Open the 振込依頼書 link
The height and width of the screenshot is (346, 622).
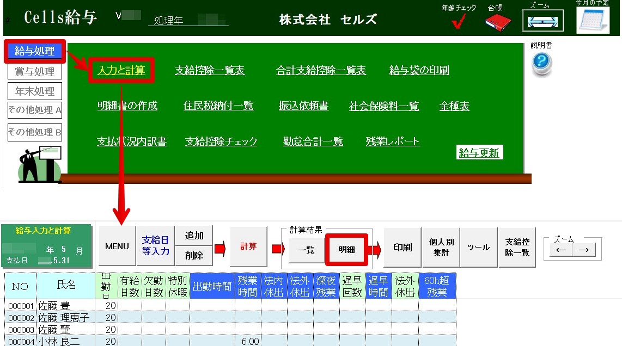coord(303,106)
